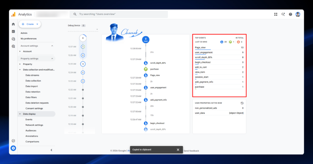Open Data retention
This screenshot has height=164, width=313.
pyautogui.click(x=33, y=92)
